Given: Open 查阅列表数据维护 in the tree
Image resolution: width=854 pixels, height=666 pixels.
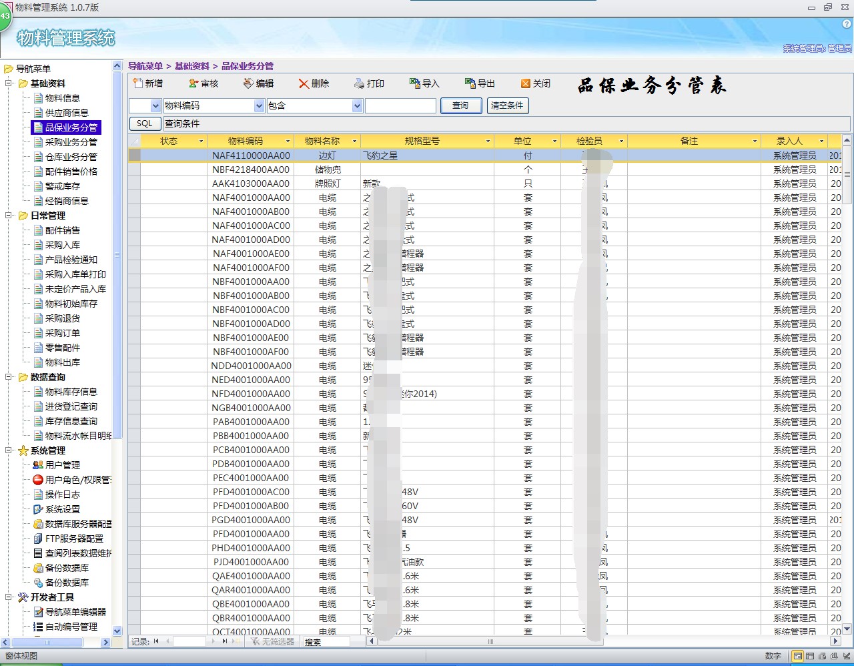Looking at the screenshot, I should coord(78,553).
